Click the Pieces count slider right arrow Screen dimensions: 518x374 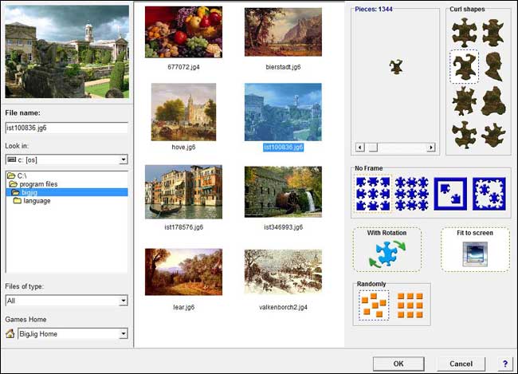click(431, 148)
